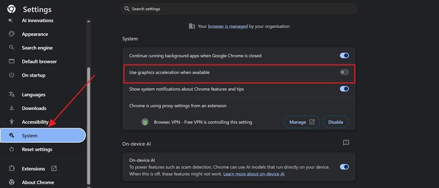
Task: Click the Reset settings restore icon
Action: pos(11,149)
